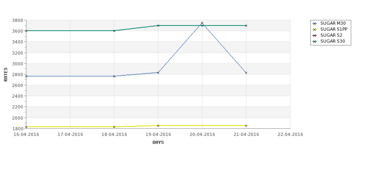Click the DAYS x-axis title
The image size is (390, 171).
158,143
